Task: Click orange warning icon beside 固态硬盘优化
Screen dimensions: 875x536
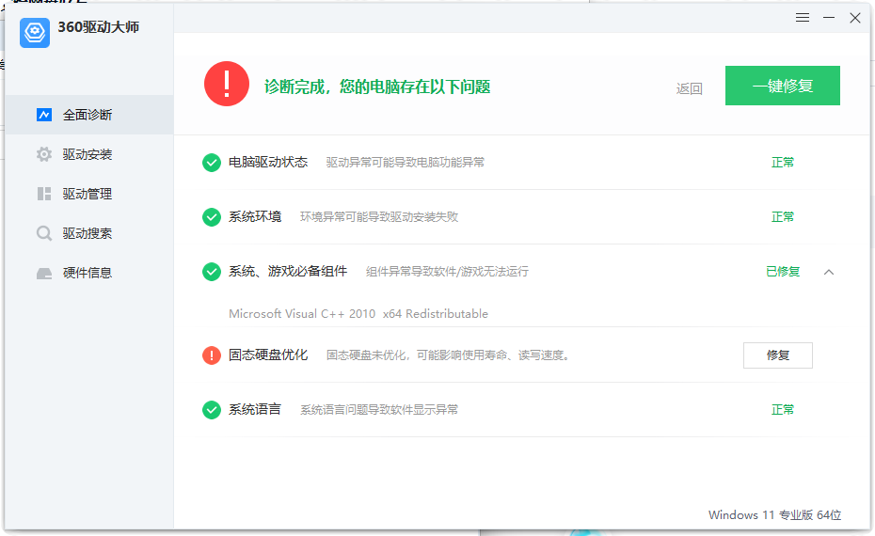Action: (212, 355)
